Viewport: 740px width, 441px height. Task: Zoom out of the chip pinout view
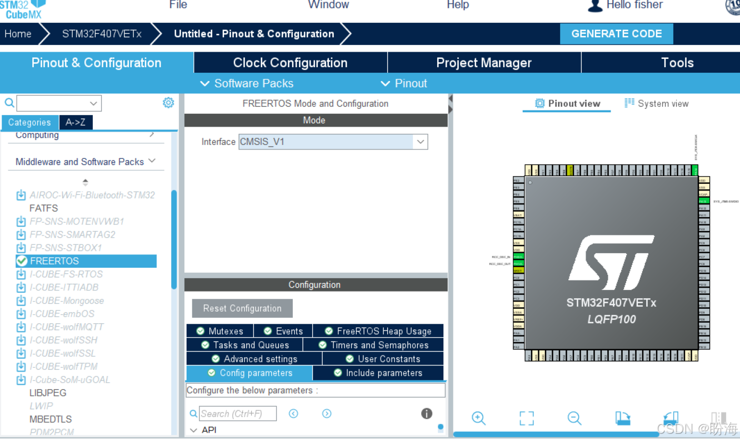click(x=574, y=418)
